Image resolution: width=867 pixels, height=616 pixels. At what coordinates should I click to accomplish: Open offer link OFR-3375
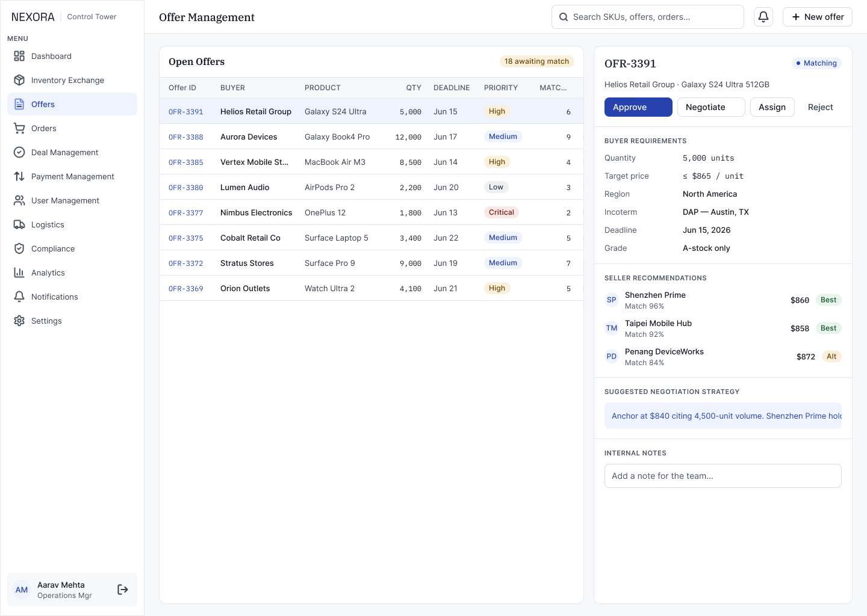(x=186, y=238)
